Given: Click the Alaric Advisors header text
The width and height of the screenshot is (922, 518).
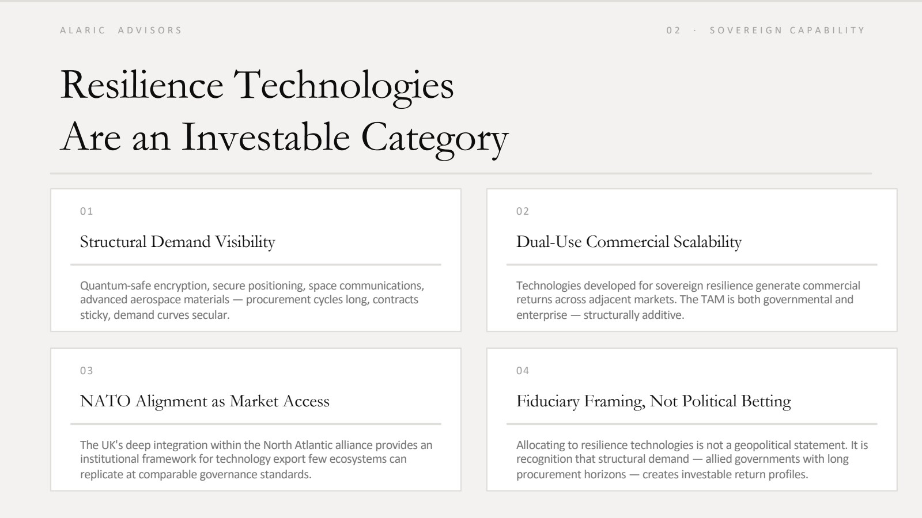Looking at the screenshot, I should tap(121, 31).
